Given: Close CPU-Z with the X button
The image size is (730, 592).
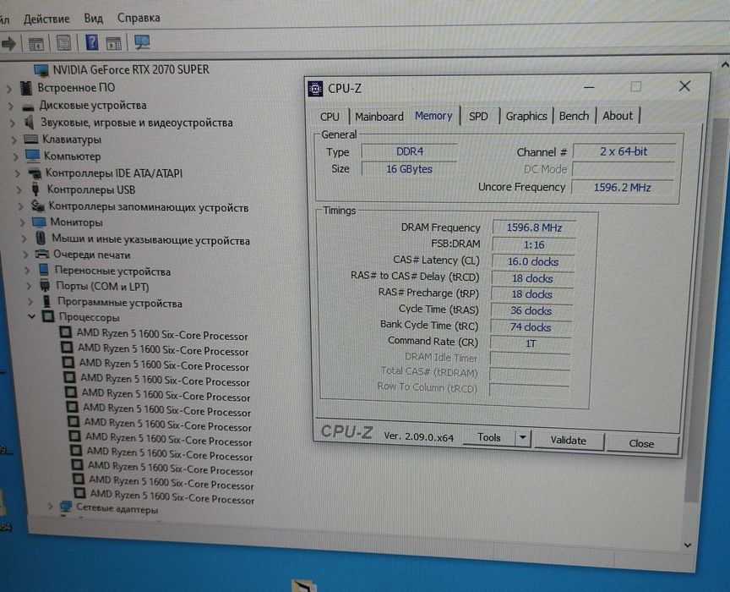Looking at the screenshot, I should click(684, 86).
